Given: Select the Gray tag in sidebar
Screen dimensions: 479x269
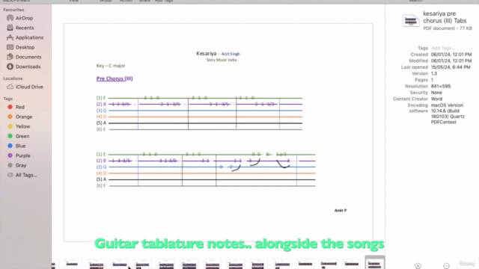Looking at the screenshot, I should coord(17,165).
